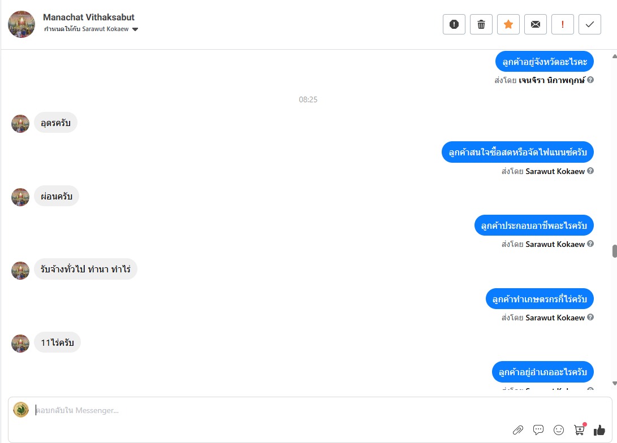Send a thumbs-up like
Viewport: 617px width, 443px height.
point(599,431)
